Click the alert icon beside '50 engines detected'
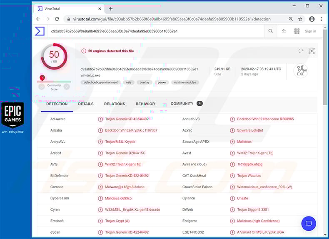This screenshot has height=239, width=329. [x=84, y=51]
